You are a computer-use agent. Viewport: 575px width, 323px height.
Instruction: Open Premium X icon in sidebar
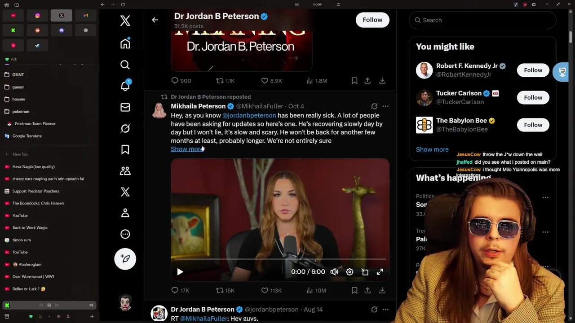125,192
